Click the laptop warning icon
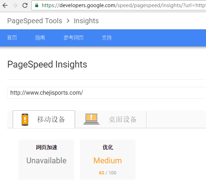The image size is (206, 184). click(x=92, y=119)
